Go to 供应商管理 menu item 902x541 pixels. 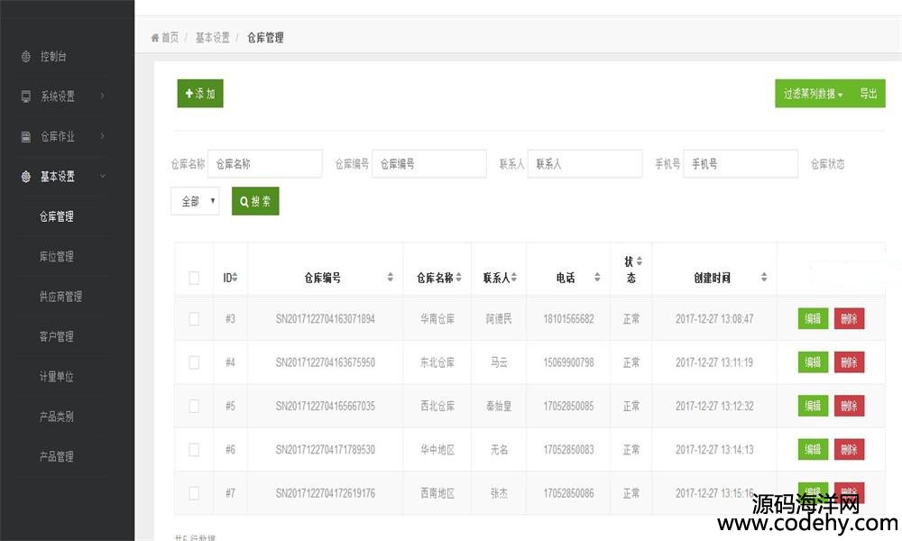coord(60,297)
